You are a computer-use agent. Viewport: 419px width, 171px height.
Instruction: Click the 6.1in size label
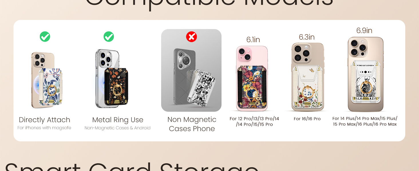(x=253, y=40)
